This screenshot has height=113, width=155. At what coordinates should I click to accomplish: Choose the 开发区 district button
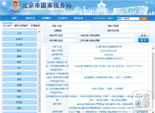point(20,102)
